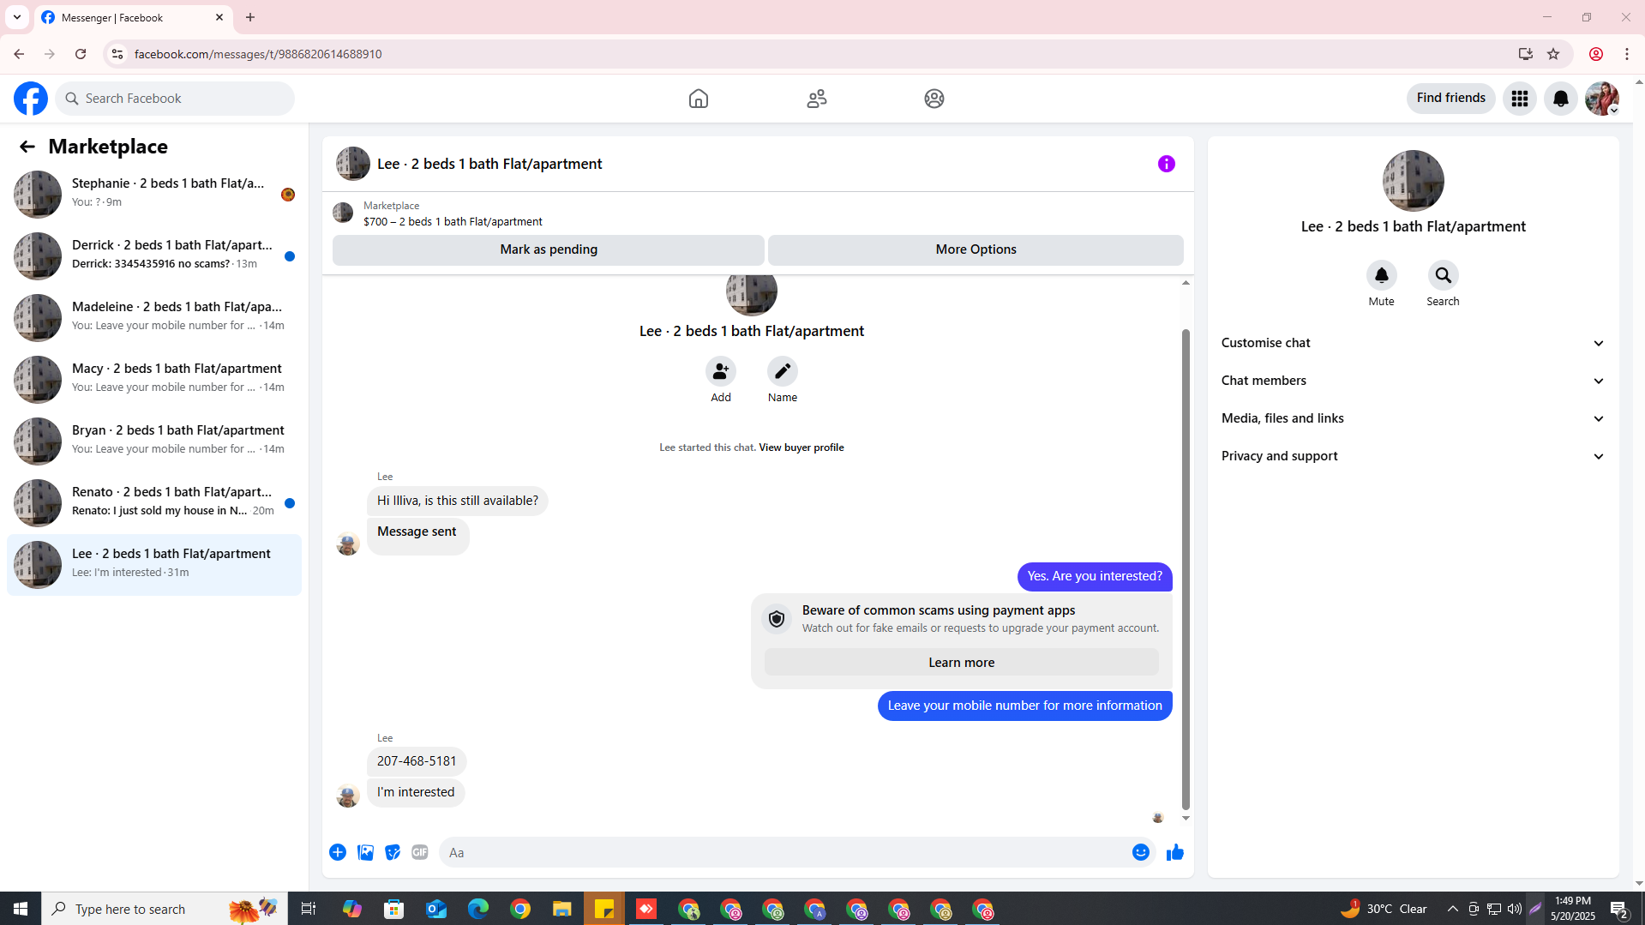Choose a sticker in composer
1645x925 pixels.
click(x=393, y=852)
